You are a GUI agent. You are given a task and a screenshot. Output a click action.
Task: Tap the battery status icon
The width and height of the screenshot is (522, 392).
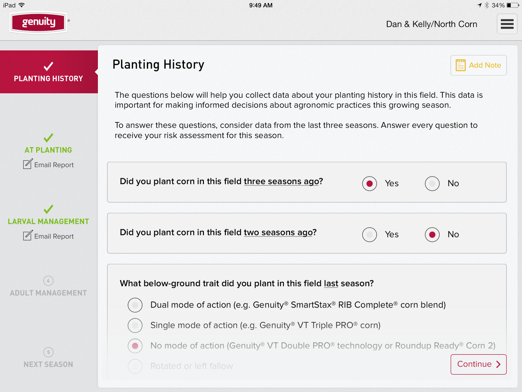513,5
